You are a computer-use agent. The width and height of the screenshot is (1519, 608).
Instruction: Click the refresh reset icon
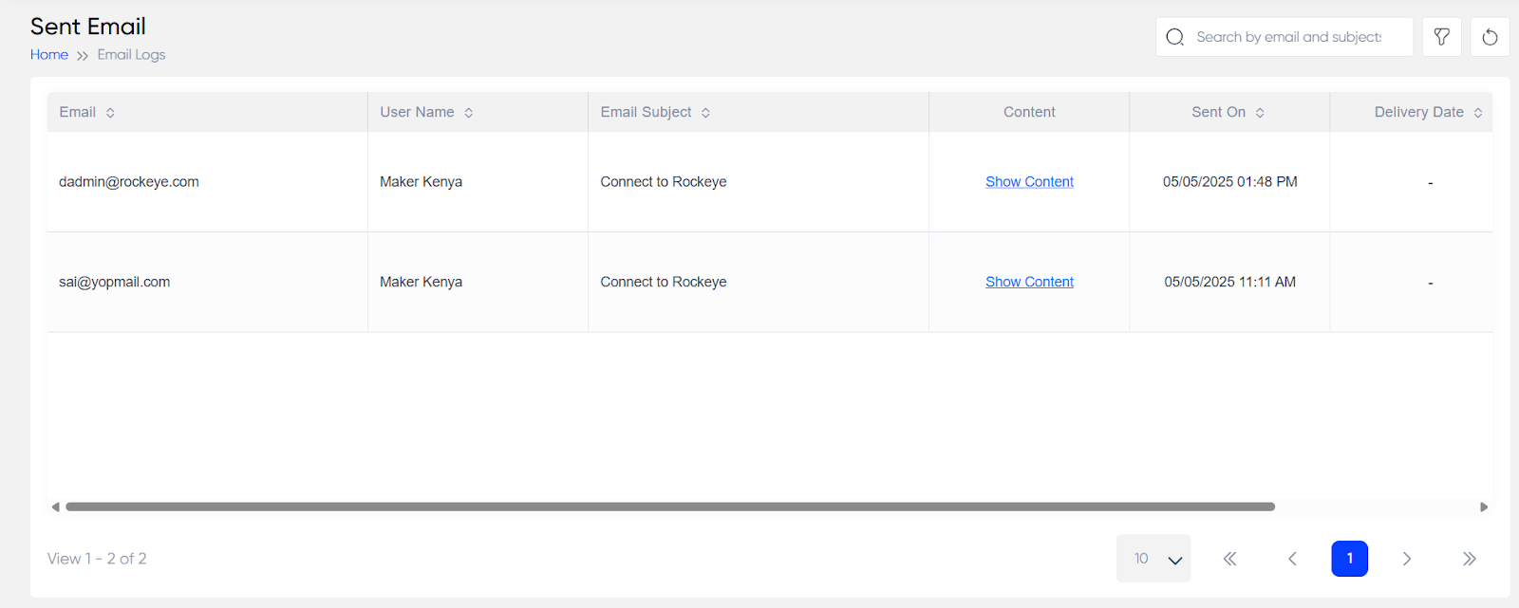point(1490,37)
